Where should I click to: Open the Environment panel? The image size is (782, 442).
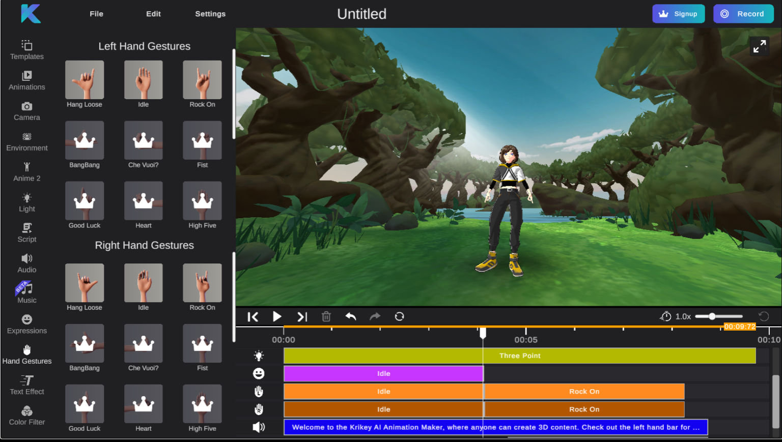pyautogui.click(x=26, y=142)
